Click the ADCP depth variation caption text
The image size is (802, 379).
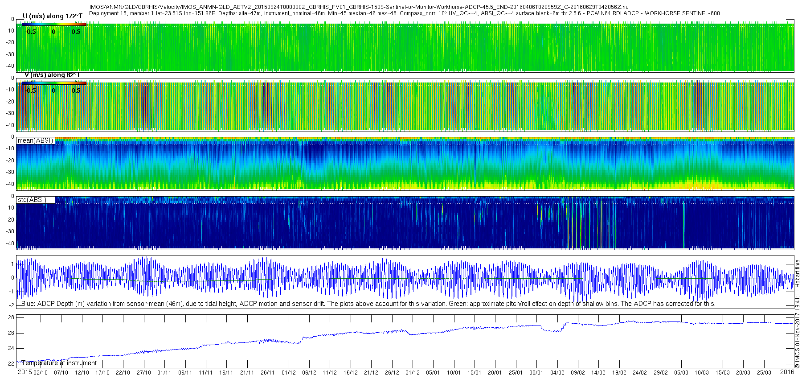point(368,304)
